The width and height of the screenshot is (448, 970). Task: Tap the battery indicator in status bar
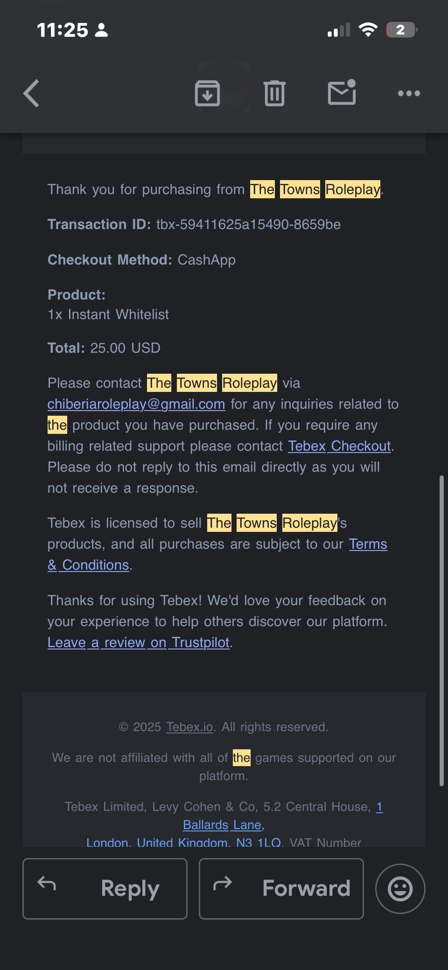click(x=401, y=30)
